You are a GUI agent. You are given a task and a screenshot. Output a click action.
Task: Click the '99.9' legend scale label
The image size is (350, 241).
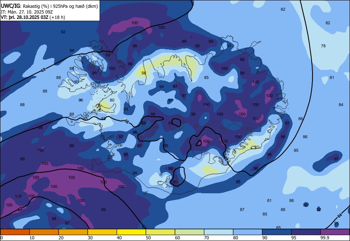click(324, 238)
